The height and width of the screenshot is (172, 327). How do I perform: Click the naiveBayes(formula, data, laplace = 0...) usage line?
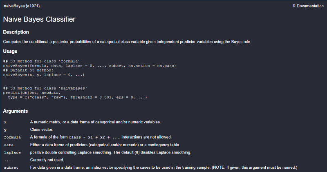click(x=90, y=66)
